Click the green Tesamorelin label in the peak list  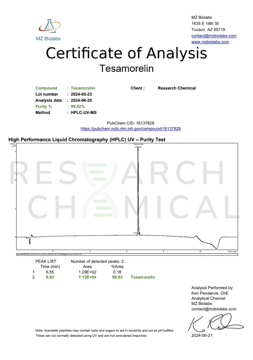tap(143, 277)
